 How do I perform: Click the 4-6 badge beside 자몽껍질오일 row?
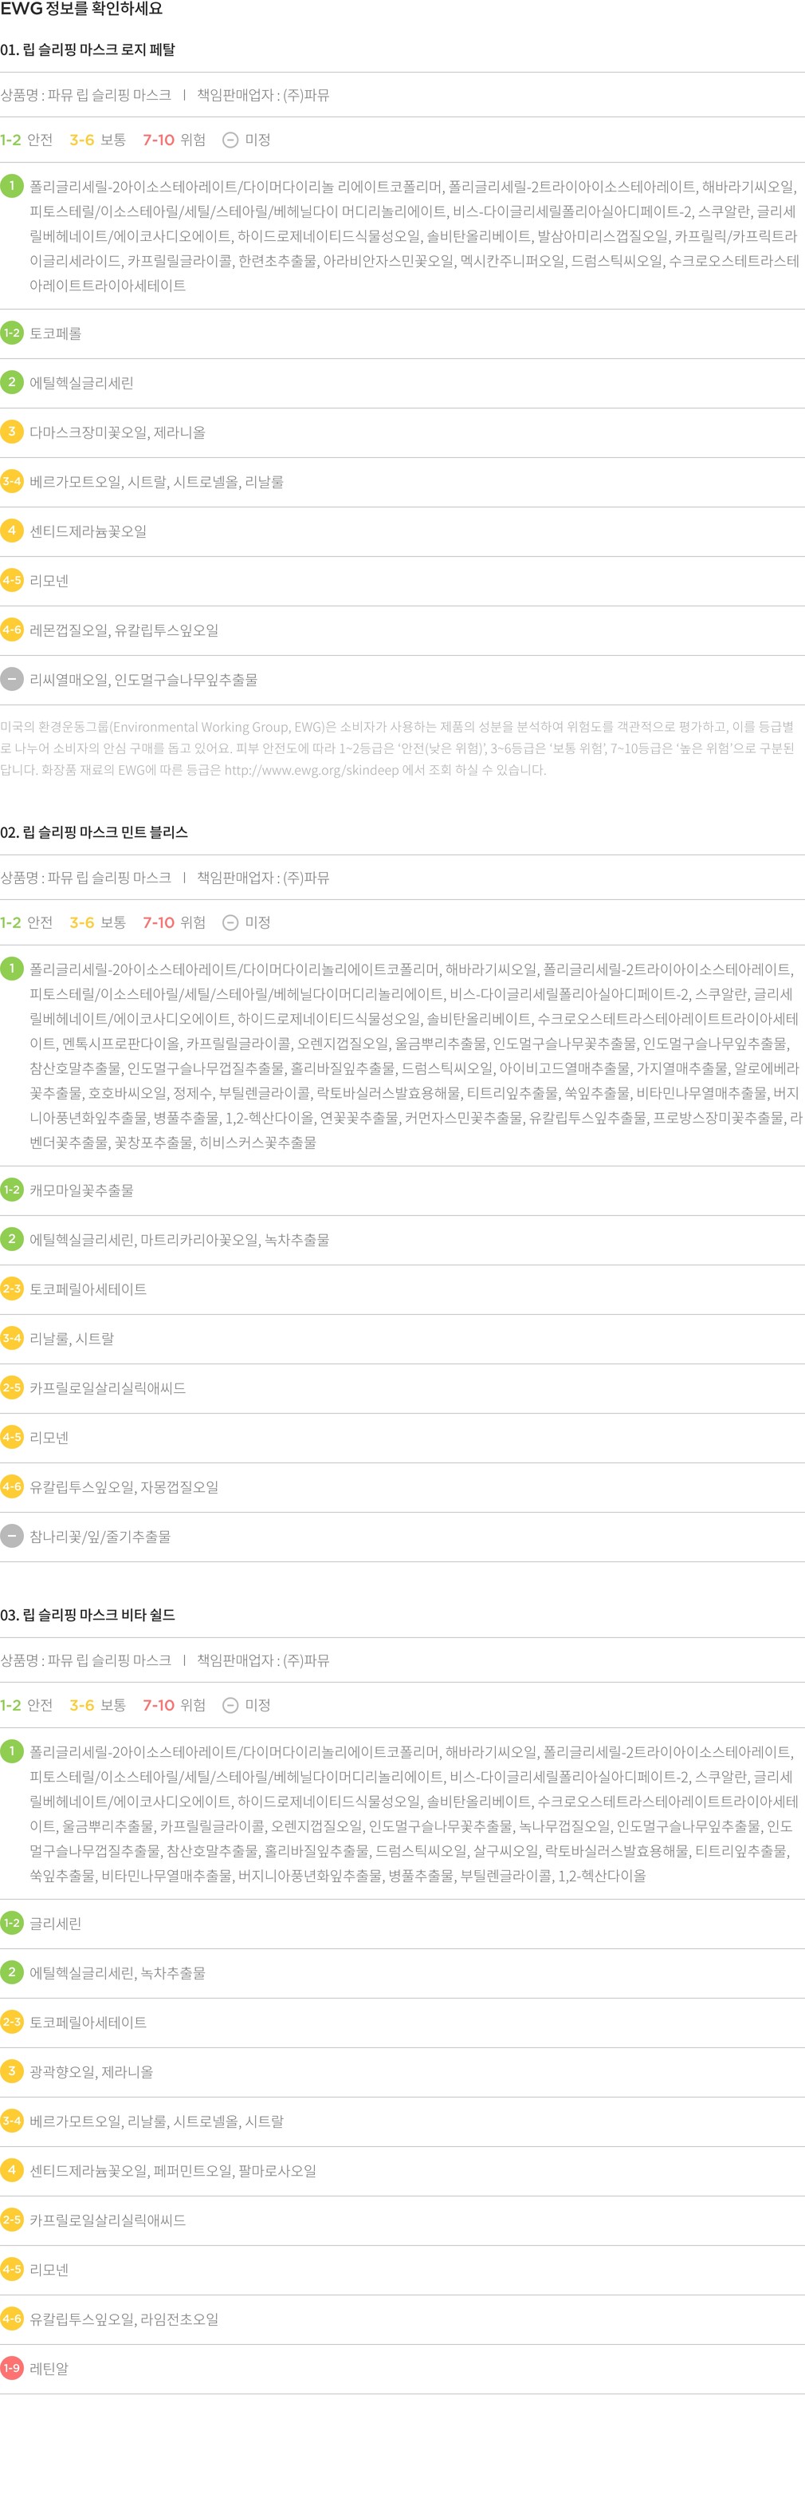tap(12, 1486)
